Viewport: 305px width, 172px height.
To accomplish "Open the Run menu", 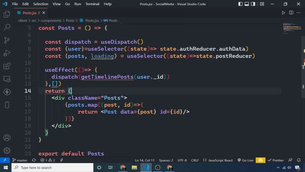I will (x=78, y=4).
